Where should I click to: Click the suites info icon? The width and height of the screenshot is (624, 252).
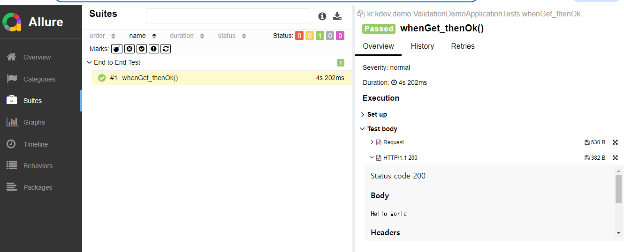(x=322, y=16)
